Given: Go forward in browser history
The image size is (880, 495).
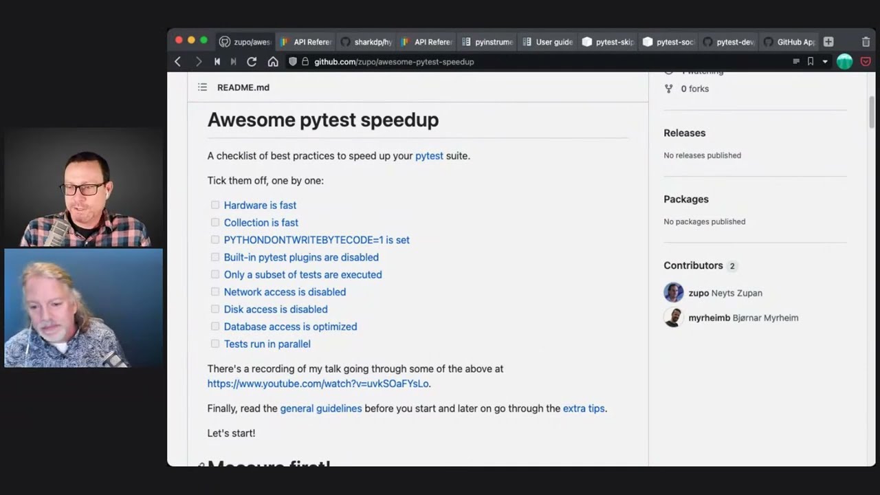Looking at the screenshot, I should tap(199, 62).
